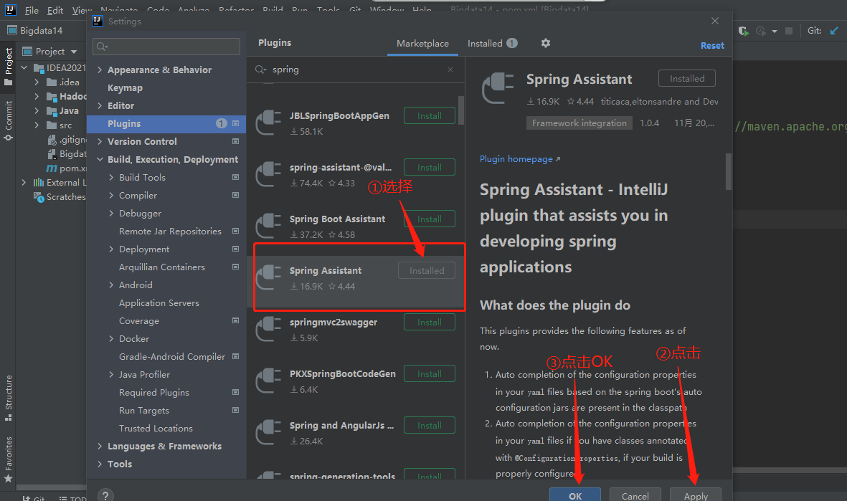Click the Spring Boot Assistant plugin icon
The width and height of the screenshot is (847, 501).
pyautogui.click(x=268, y=226)
